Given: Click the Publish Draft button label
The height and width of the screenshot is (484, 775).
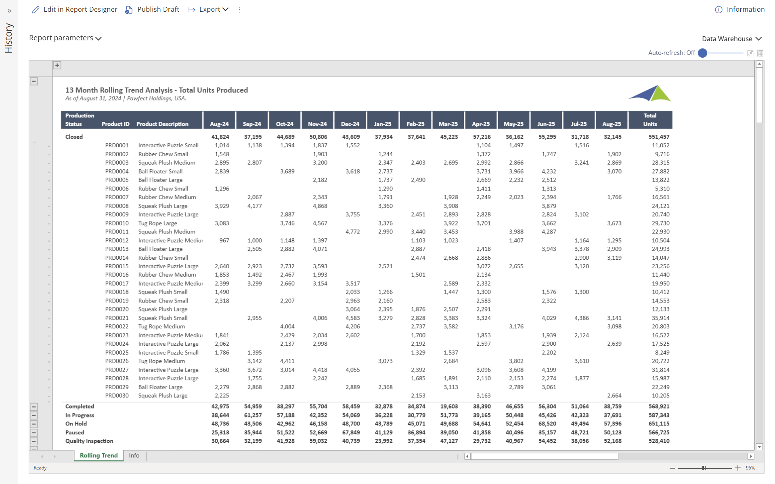Looking at the screenshot, I should pos(158,10).
